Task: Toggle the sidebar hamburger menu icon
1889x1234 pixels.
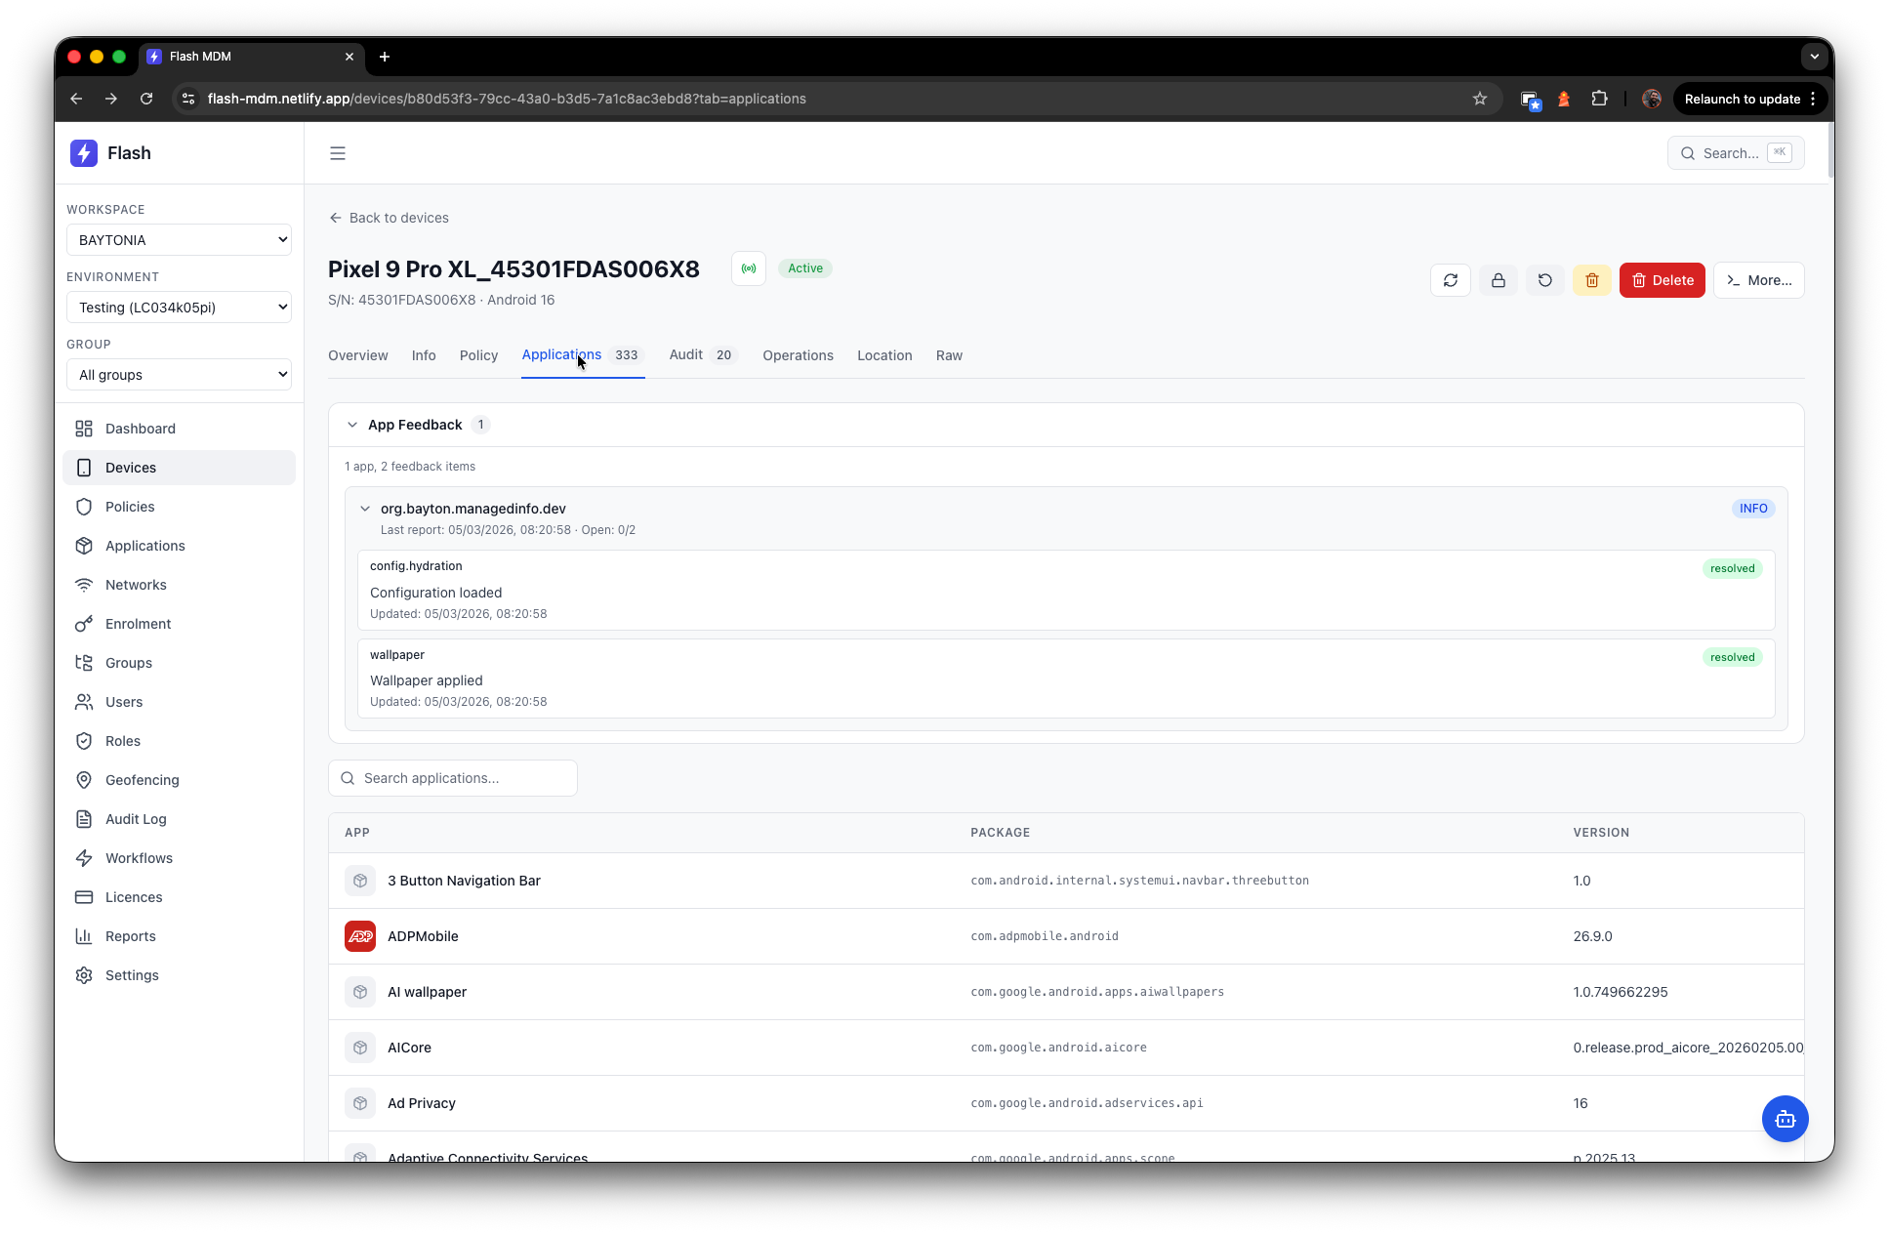Action: click(338, 153)
